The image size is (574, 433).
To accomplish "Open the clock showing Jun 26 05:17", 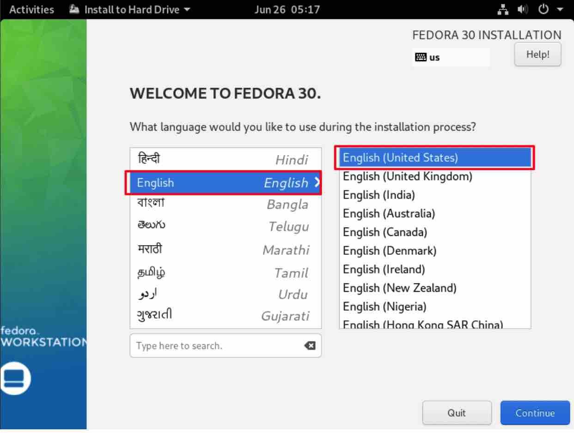I will [x=287, y=10].
